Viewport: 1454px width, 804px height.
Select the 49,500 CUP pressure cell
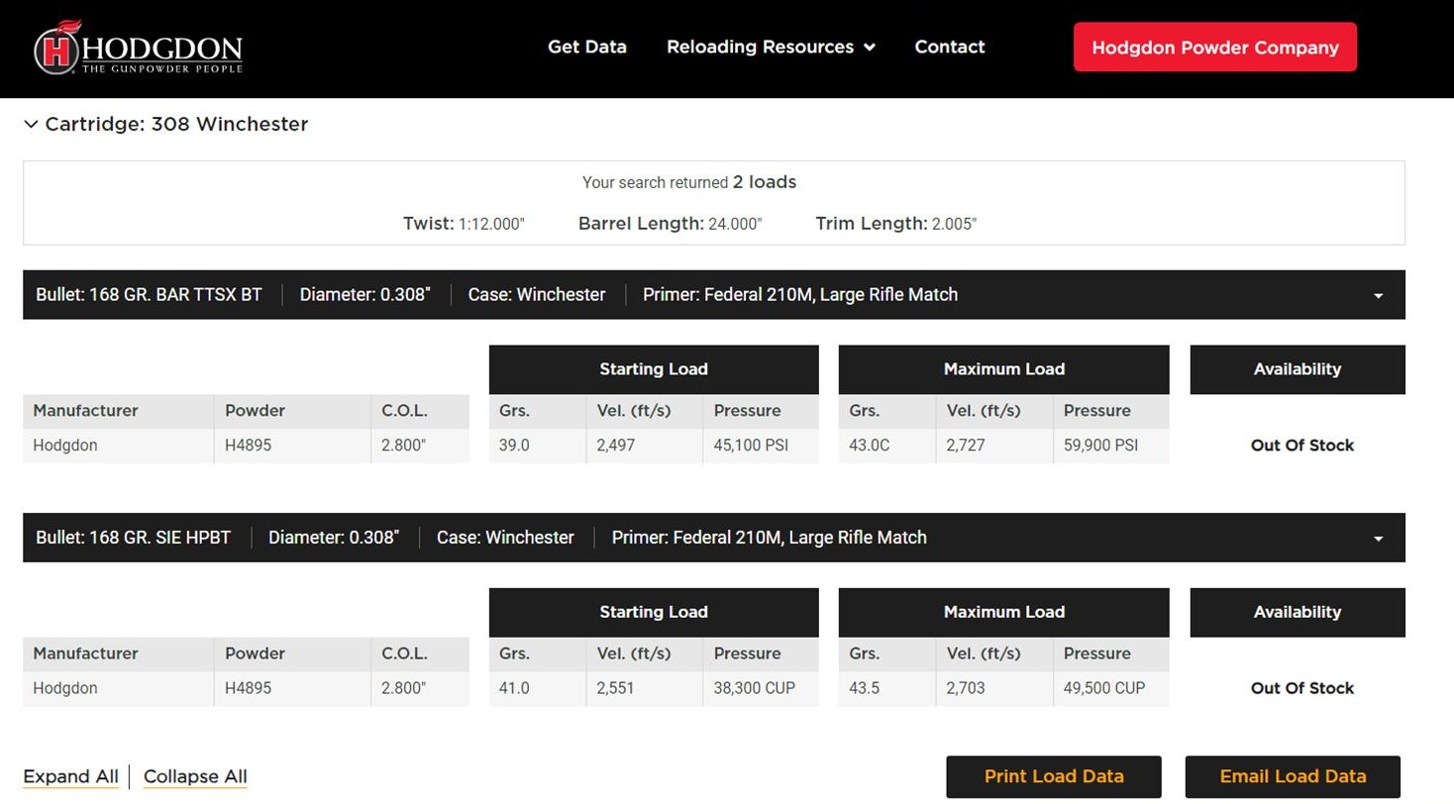tap(1111, 688)
